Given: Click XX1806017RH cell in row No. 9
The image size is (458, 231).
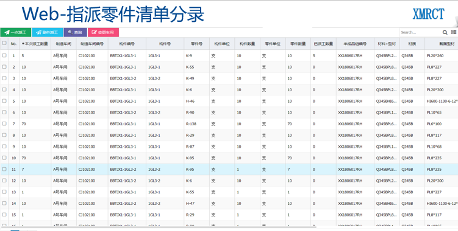Looking at the screenshot, I should tap(355, 147).
